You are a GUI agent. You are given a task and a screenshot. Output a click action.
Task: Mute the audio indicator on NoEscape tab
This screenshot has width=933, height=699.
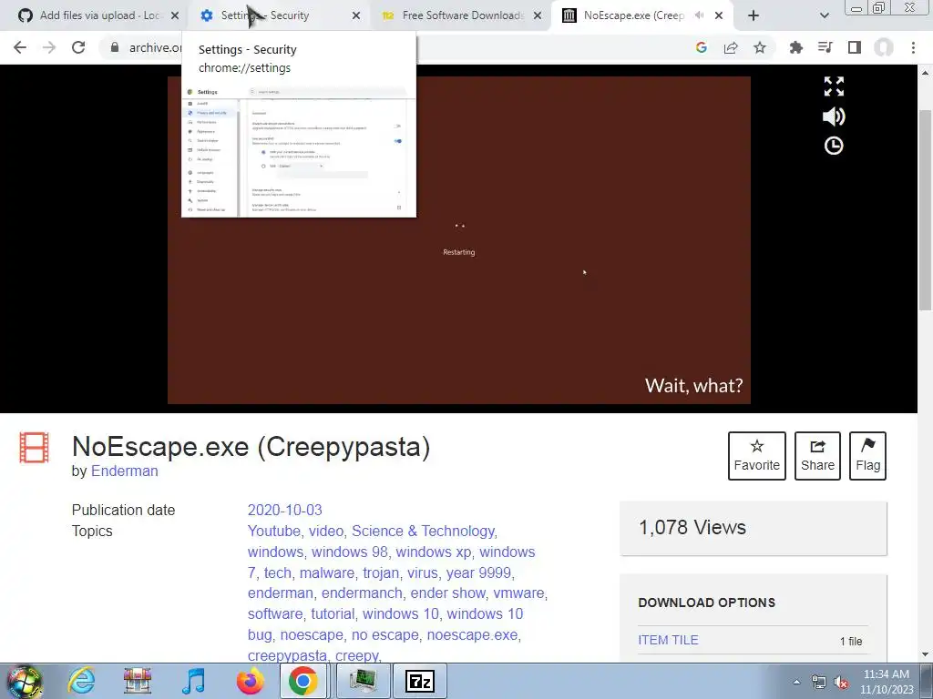pyautogui.click(x=699, y=15)
